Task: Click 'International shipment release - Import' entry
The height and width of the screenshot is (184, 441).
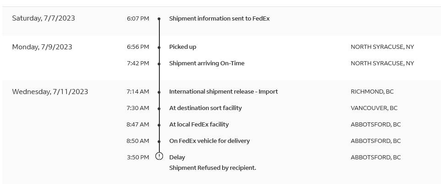Action: pyautogui.click(x=223, y=92)
